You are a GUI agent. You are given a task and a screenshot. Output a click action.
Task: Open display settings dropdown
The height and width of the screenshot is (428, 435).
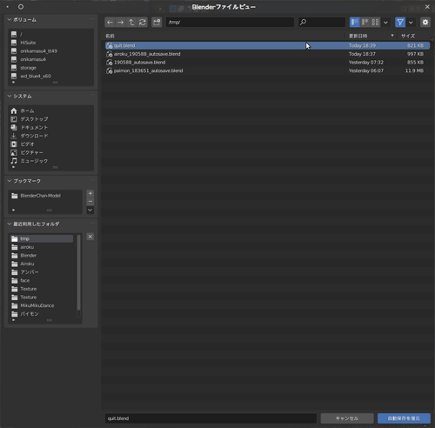point(385,23)
